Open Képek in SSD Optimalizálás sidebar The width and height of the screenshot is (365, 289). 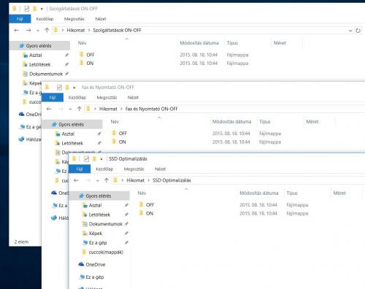[x=96, y=234]
